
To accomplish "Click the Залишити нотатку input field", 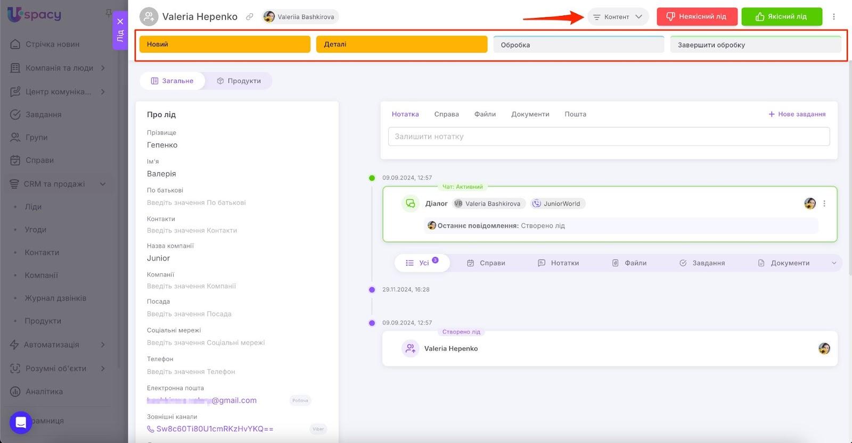I will [x=609, y=137].
